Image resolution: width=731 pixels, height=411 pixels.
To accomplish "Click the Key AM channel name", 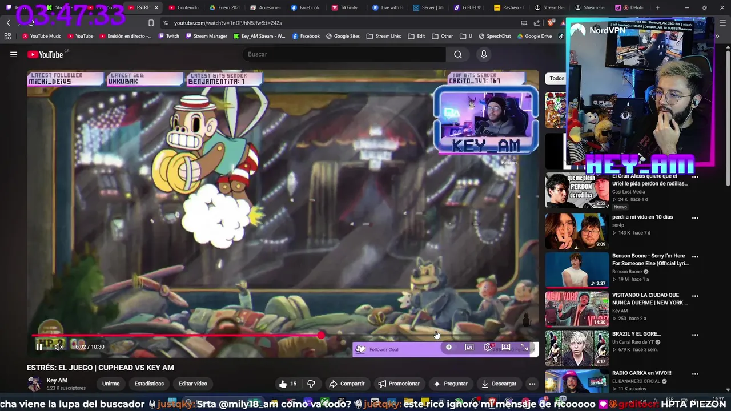I will coord(57,380).
